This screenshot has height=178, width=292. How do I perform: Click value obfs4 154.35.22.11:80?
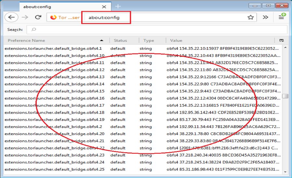click(223, 70)
